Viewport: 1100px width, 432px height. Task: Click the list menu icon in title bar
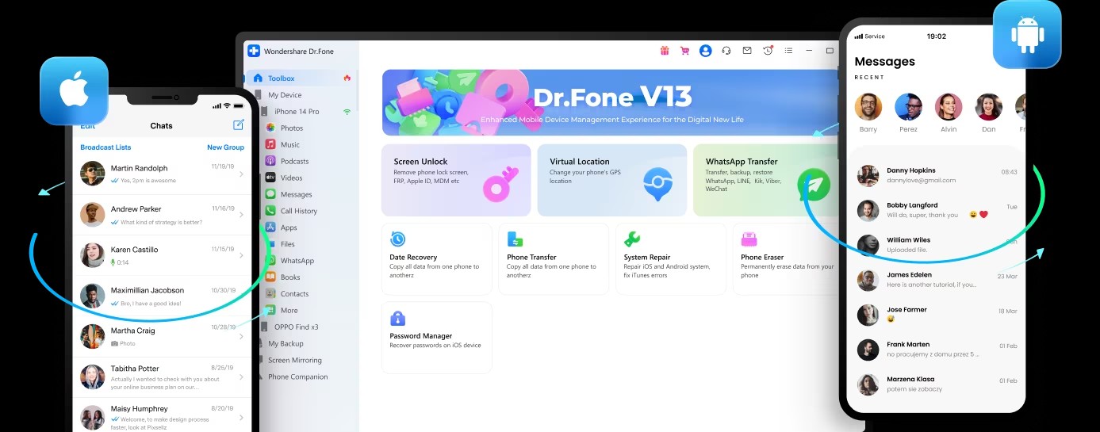788,51
